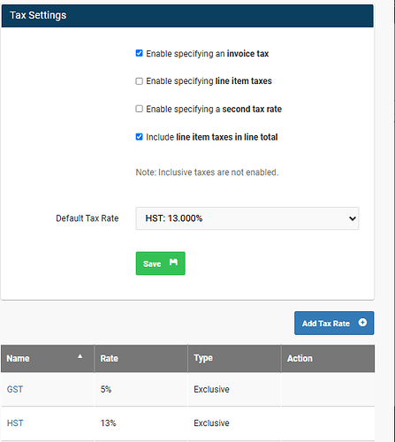The image size is (395, 442).
Task: Add a new tax rate
Action: click(x=334, y=324)
